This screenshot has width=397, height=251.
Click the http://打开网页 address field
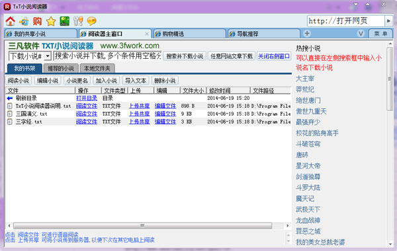346,21
